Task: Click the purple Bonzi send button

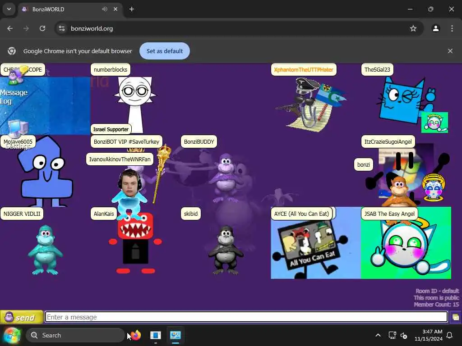Action: click(22, 317)
